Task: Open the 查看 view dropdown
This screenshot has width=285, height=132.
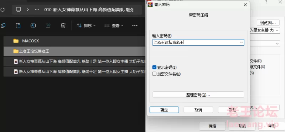Action: click(114, 25)
